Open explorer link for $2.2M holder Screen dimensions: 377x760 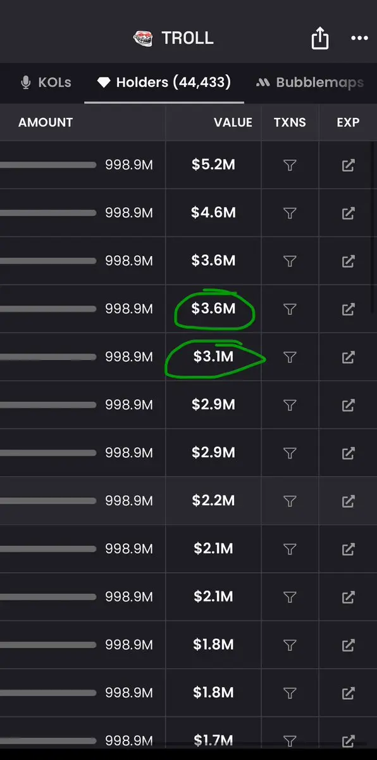(348, 501)
